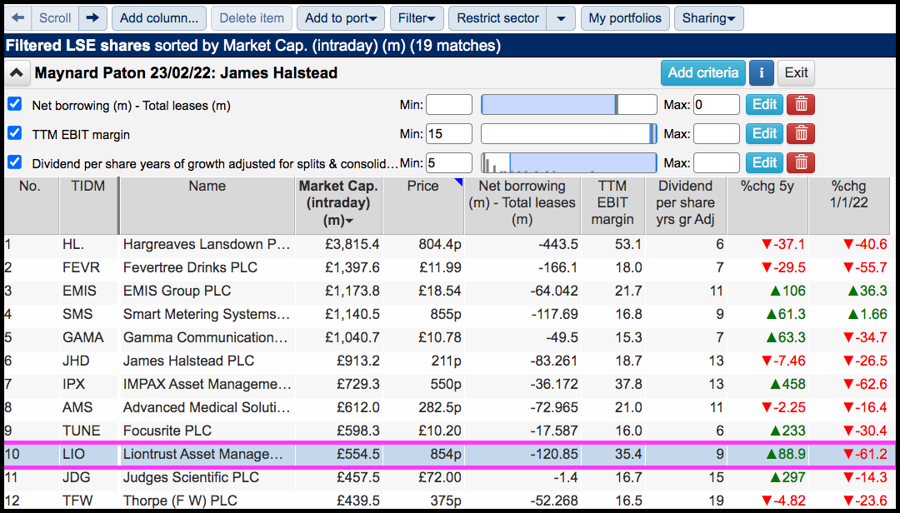Click the left scroll arrow button

(18, 18)
